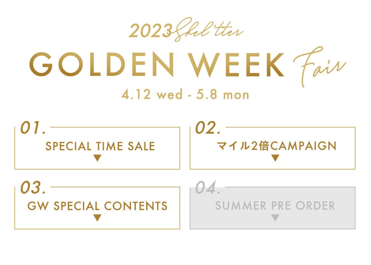Open the マイル2倍CAMPAIGN section
The width and height of the screenshot is (371, 265).
point(277,145)
